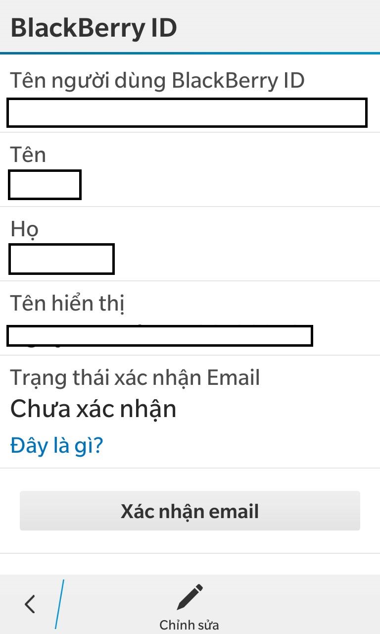Select the Họ field label

tap(25, 230)
